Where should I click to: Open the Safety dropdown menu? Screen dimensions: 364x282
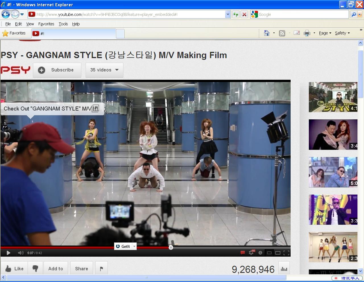pyautogui.click(x=342, y=33)
